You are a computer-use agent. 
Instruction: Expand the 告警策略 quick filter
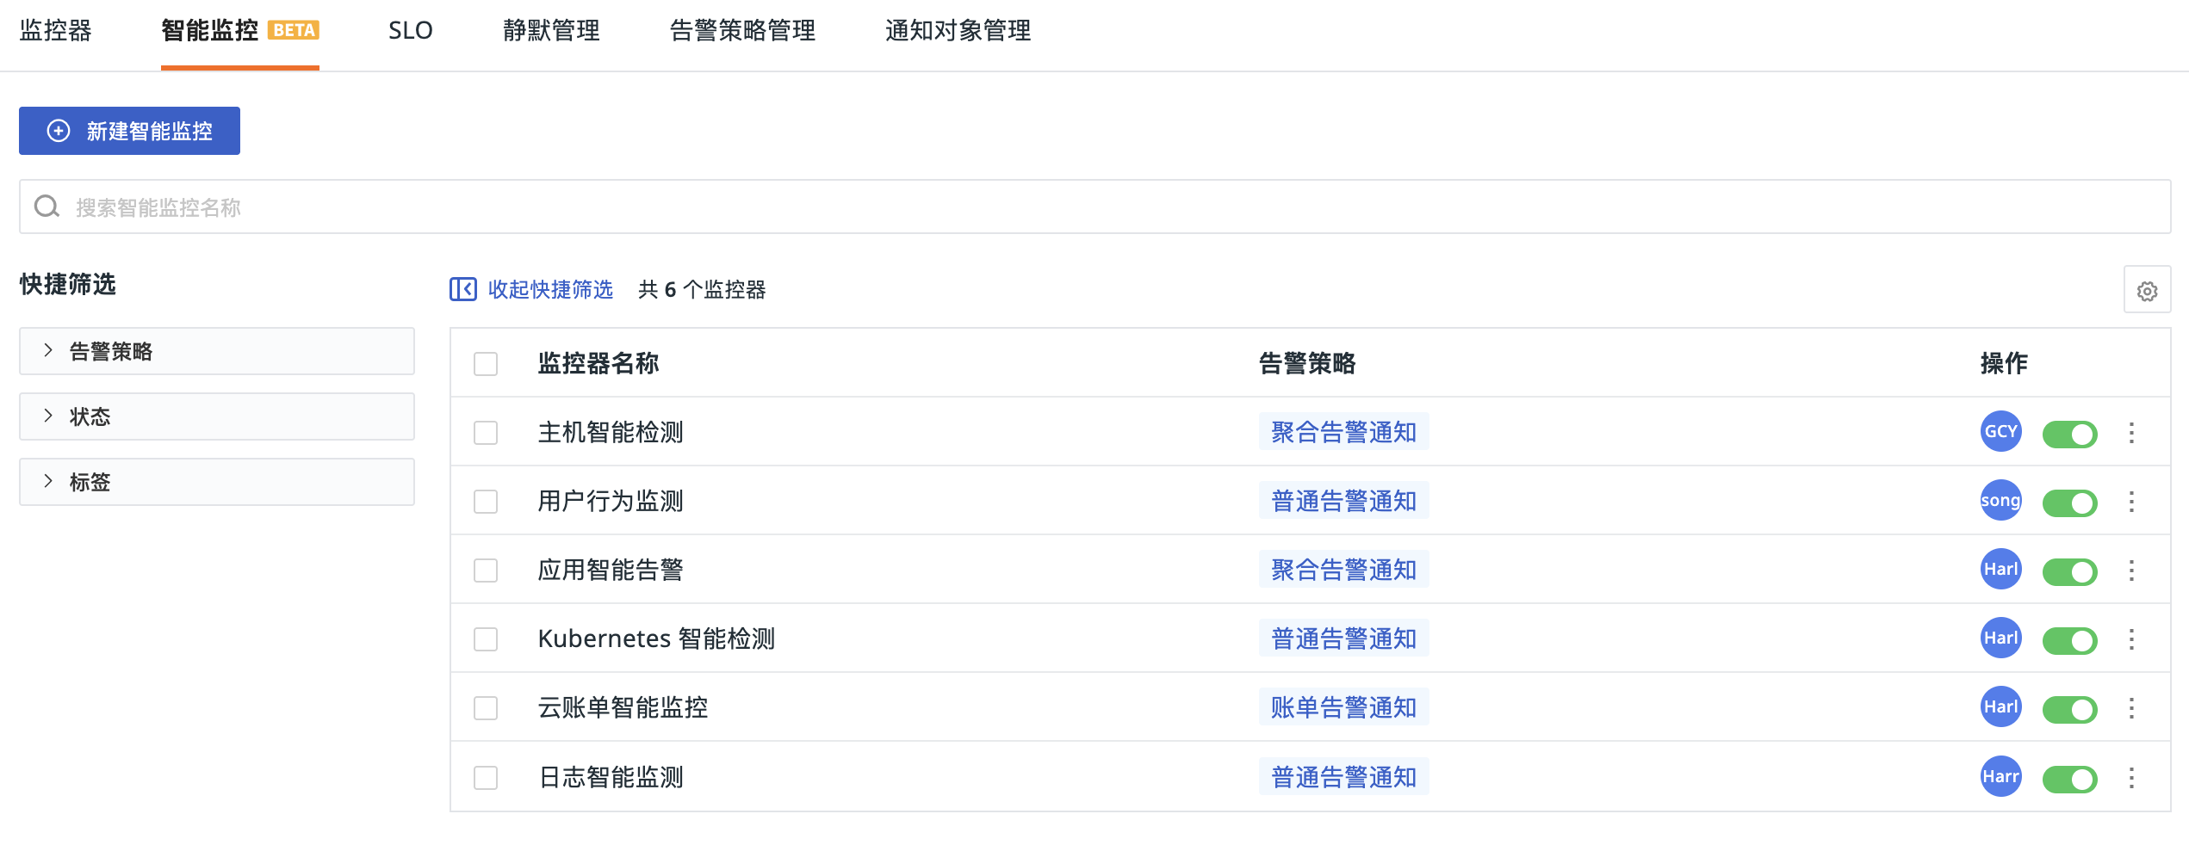click(x=217, y=351)
